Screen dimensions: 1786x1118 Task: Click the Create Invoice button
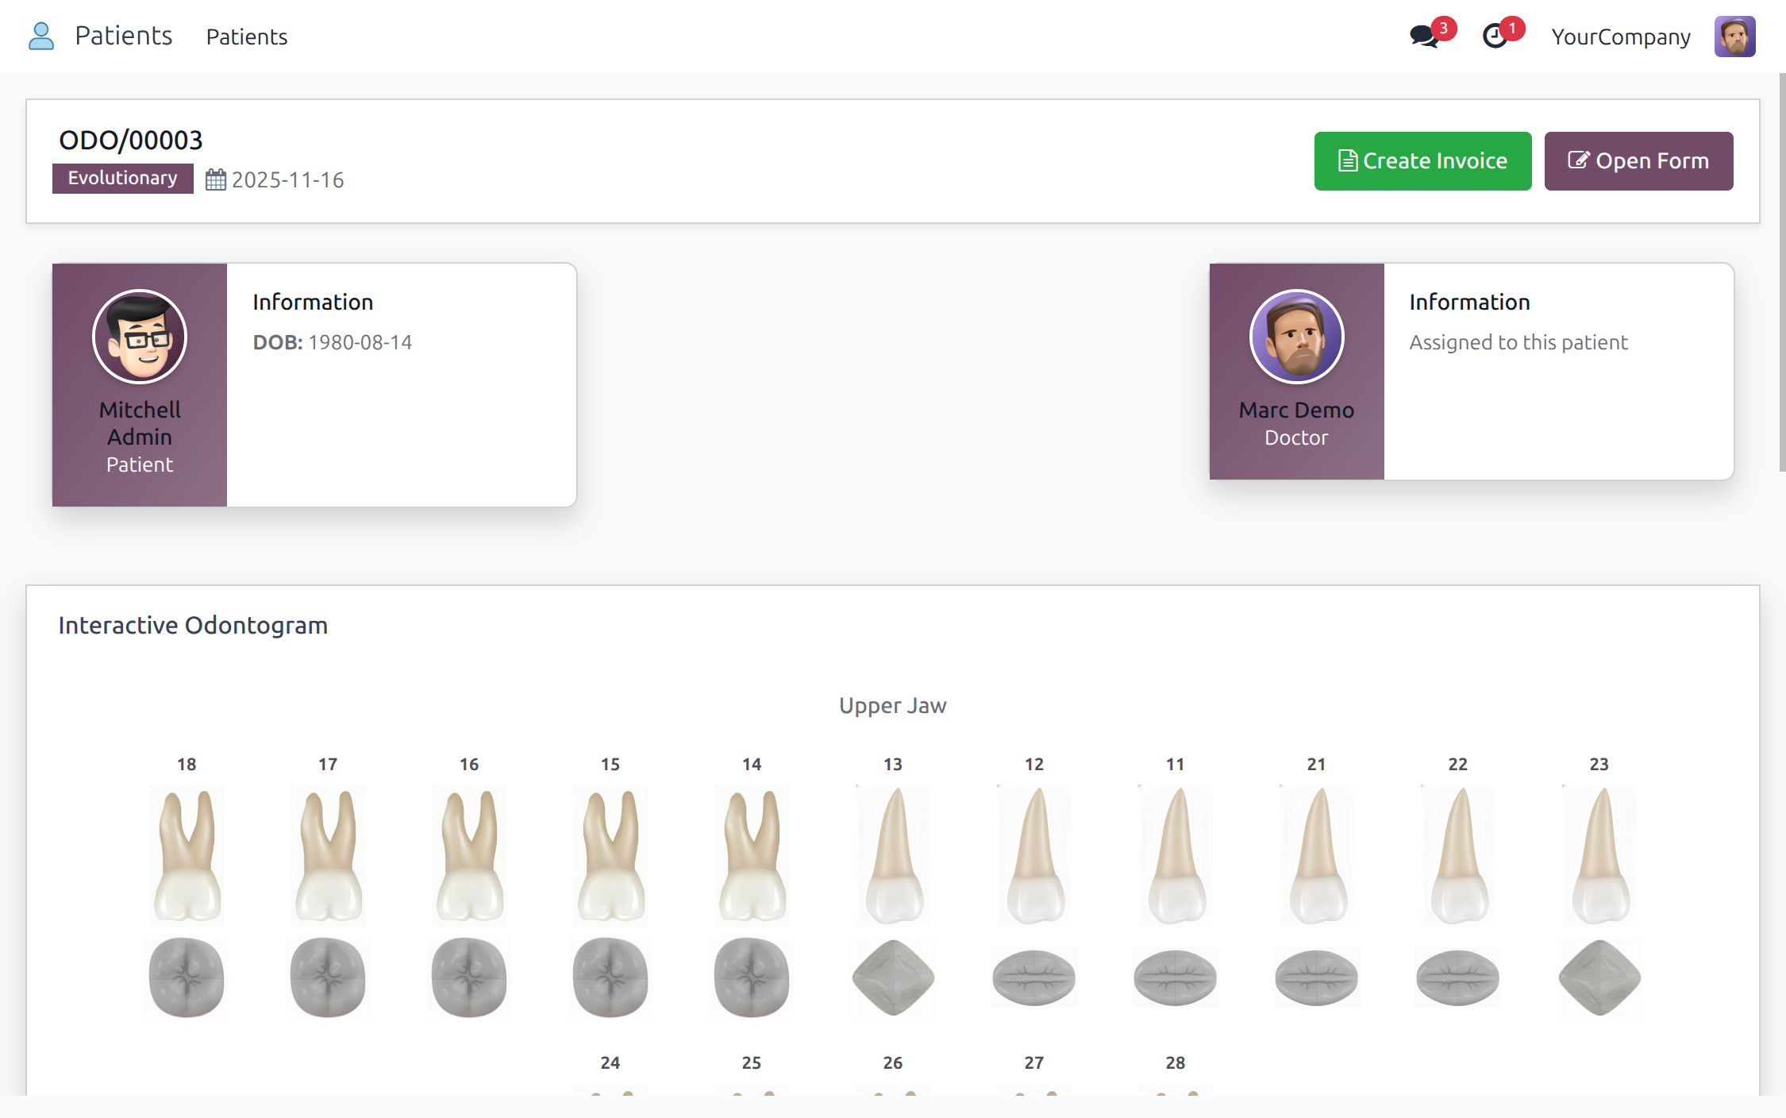[1422, 161]
